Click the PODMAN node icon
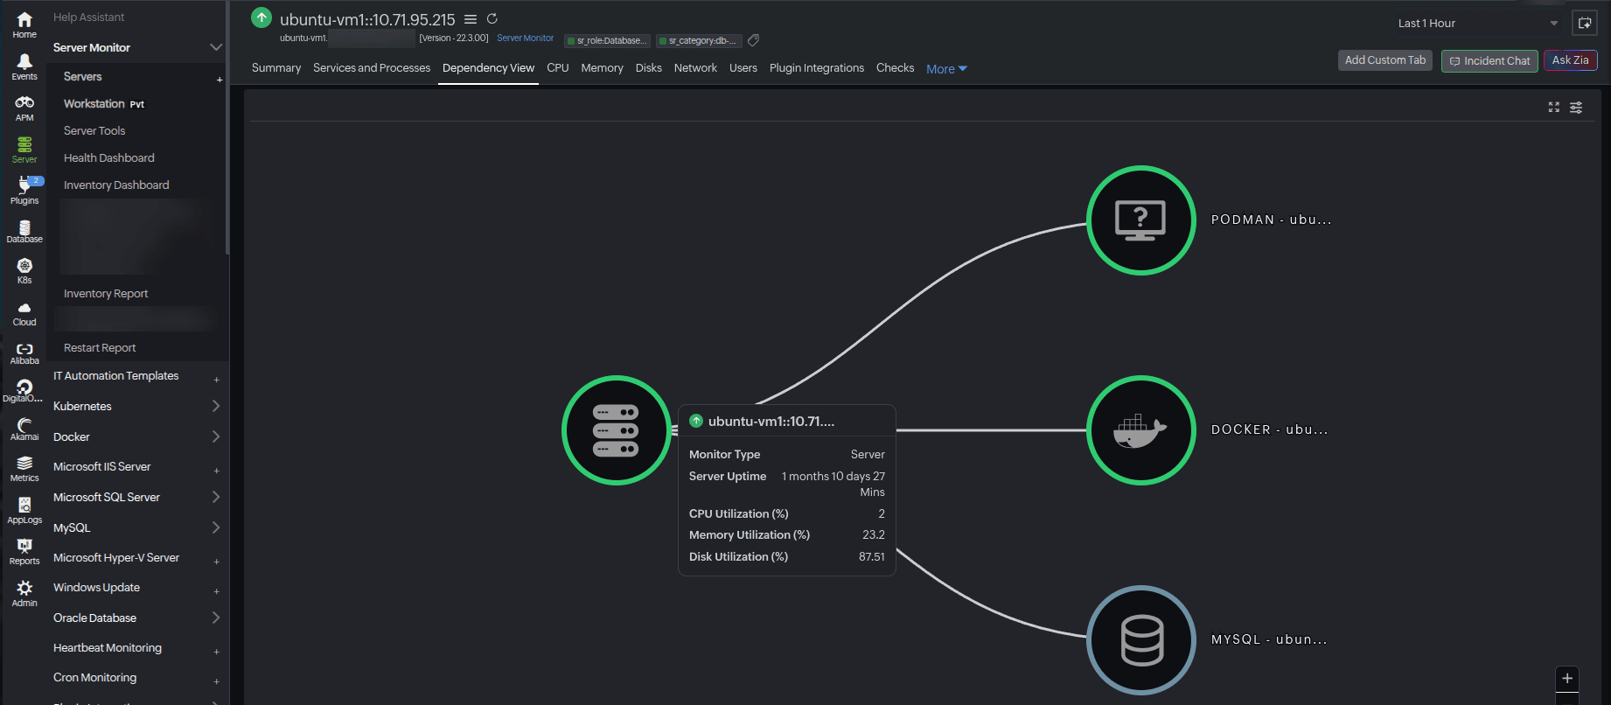The height and width of the screenshot is (705, 1611). [1141, 220]
